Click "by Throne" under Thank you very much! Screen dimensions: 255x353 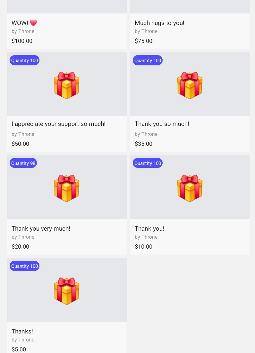pyautogui.click(x=23, y=237)
